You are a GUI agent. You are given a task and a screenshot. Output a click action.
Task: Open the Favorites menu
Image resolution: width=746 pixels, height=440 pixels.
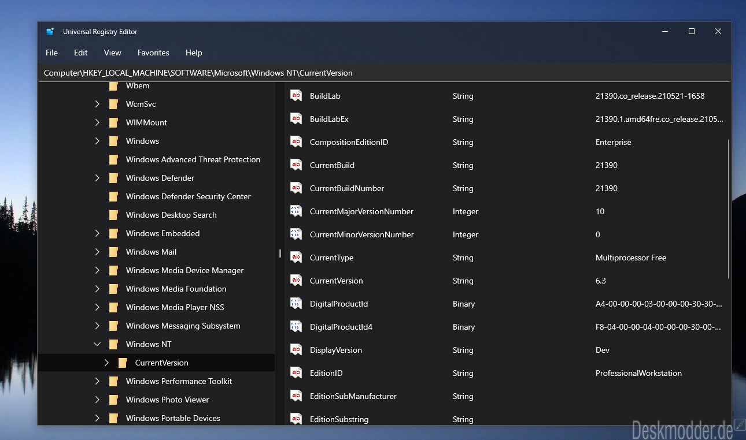pos(153,53)
